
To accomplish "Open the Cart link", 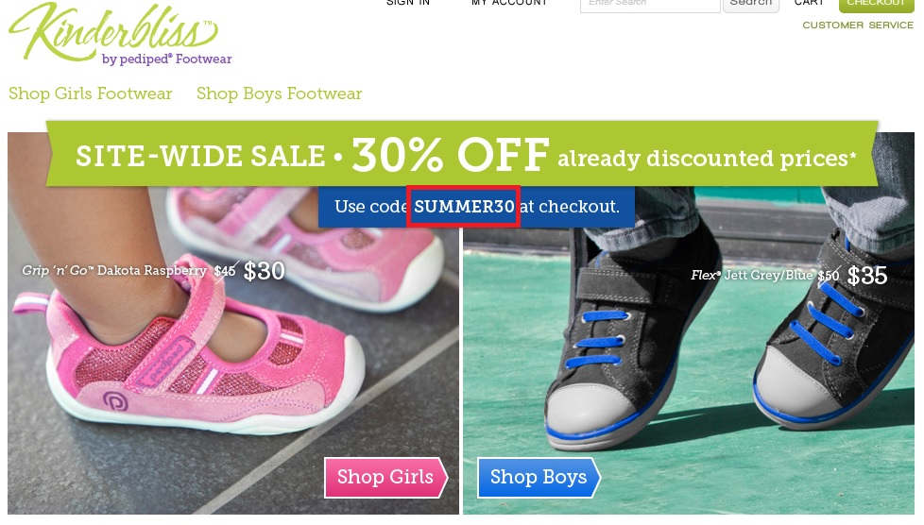I will [x=809, y=3].
